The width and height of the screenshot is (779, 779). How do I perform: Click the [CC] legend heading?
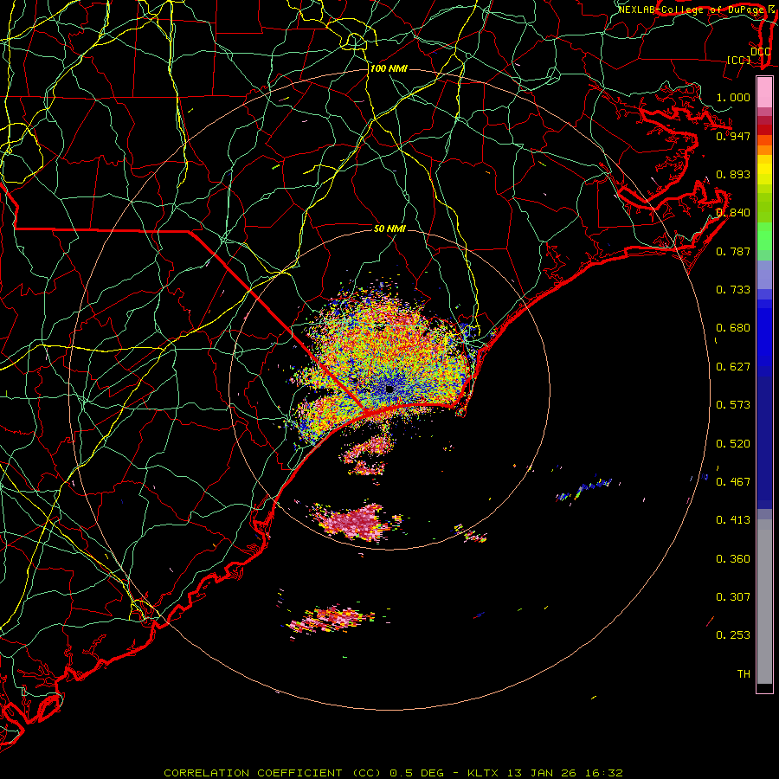click(x=739, y=60)
